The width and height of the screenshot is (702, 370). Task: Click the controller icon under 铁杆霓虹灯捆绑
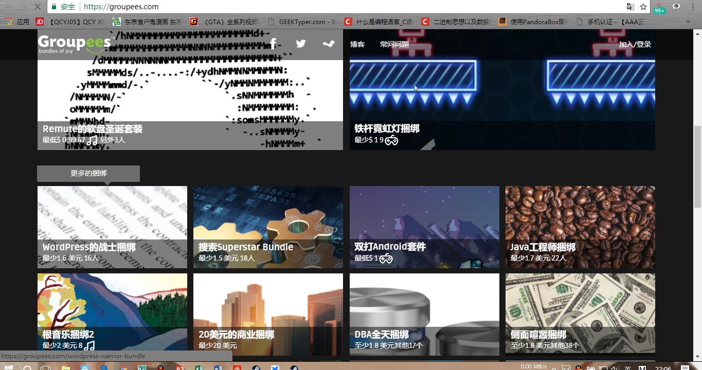point(391,139)
